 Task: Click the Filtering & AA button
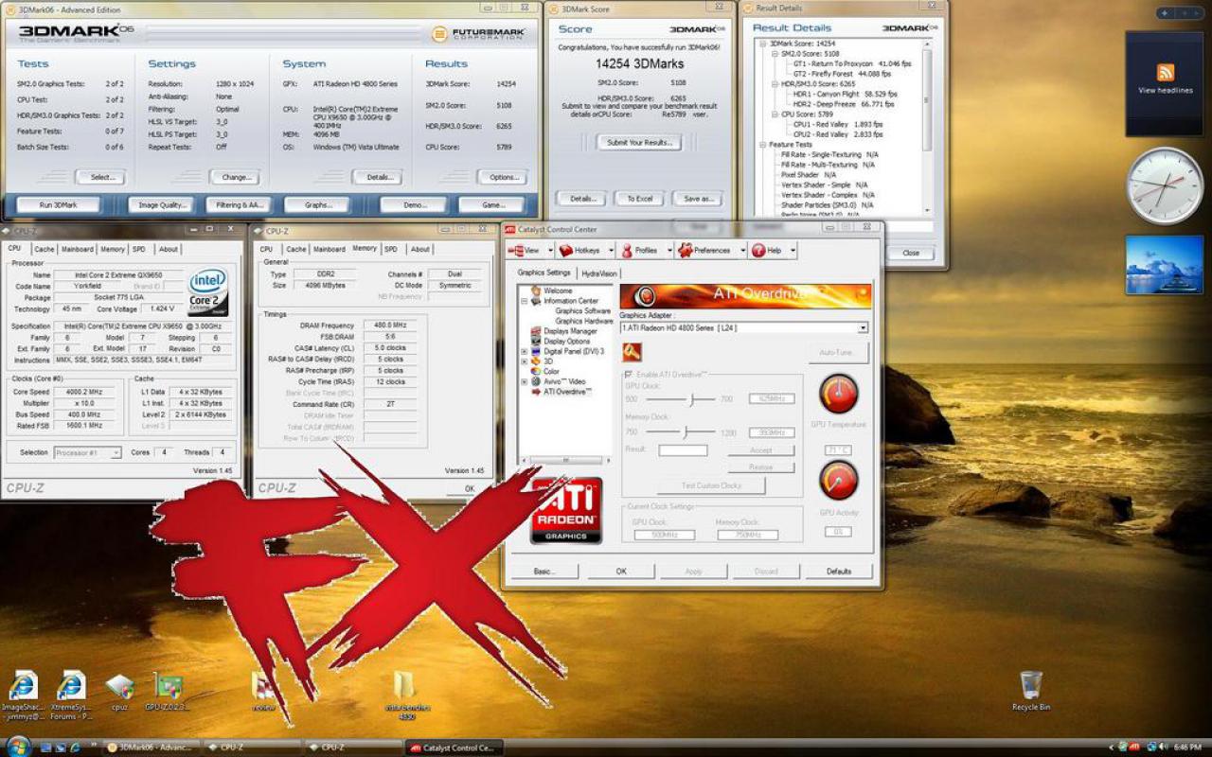(x=239, y=204)
